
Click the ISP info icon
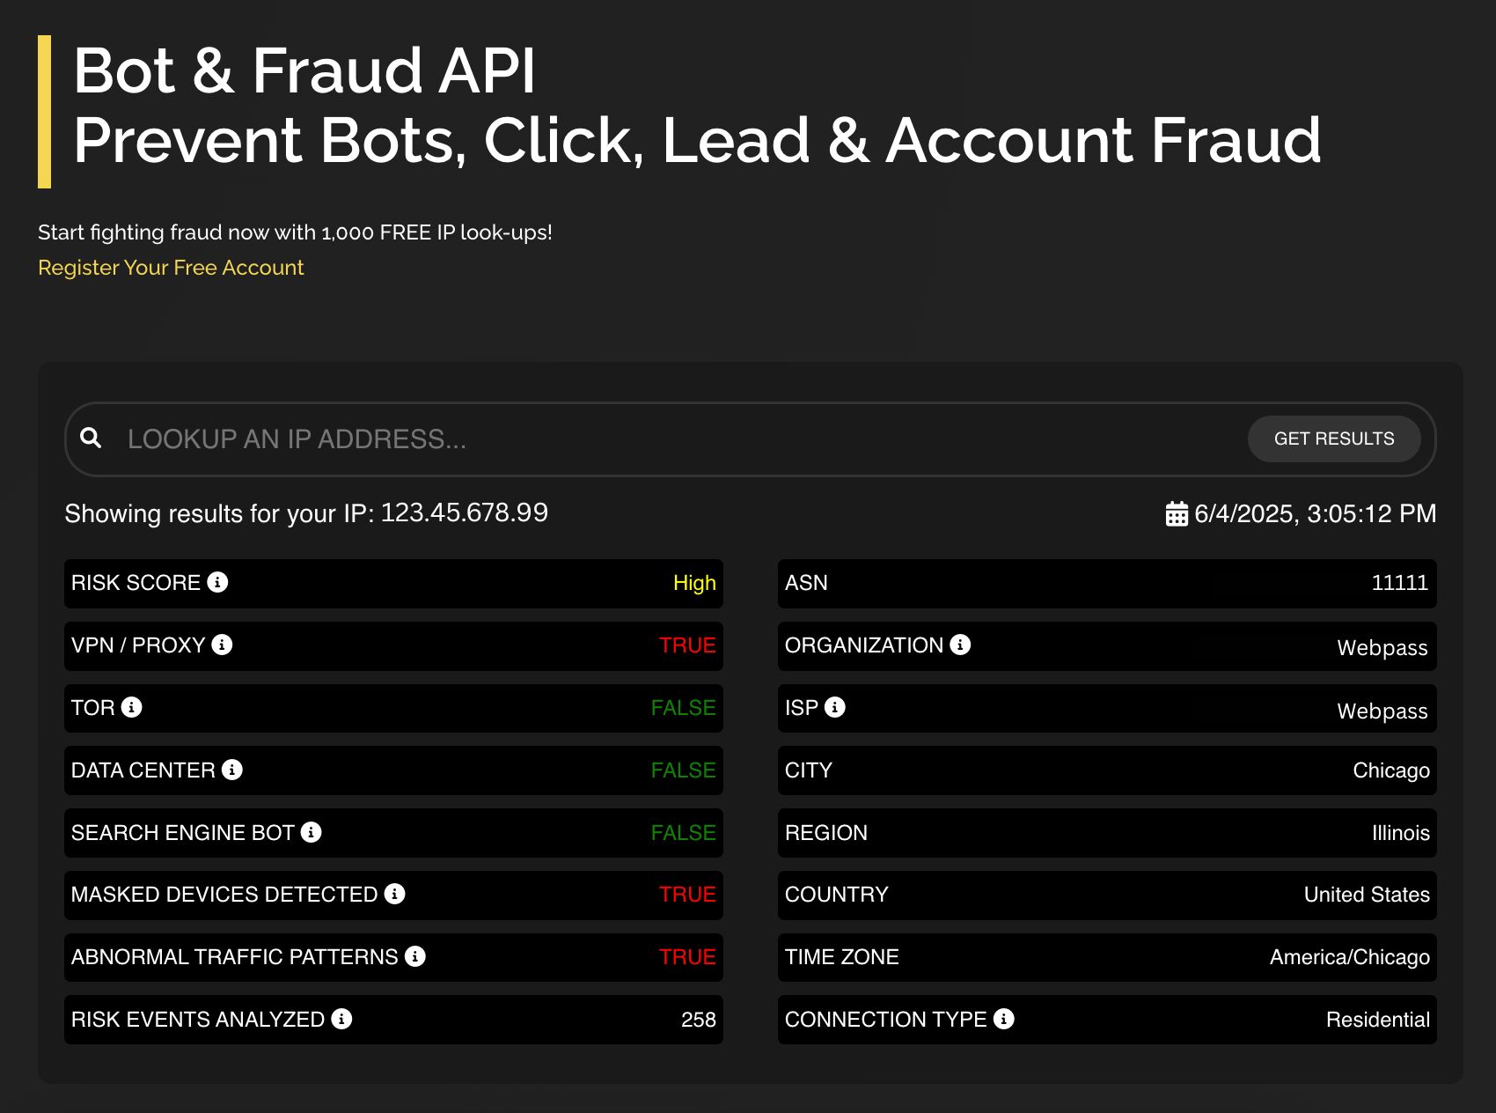coord(834,708)
